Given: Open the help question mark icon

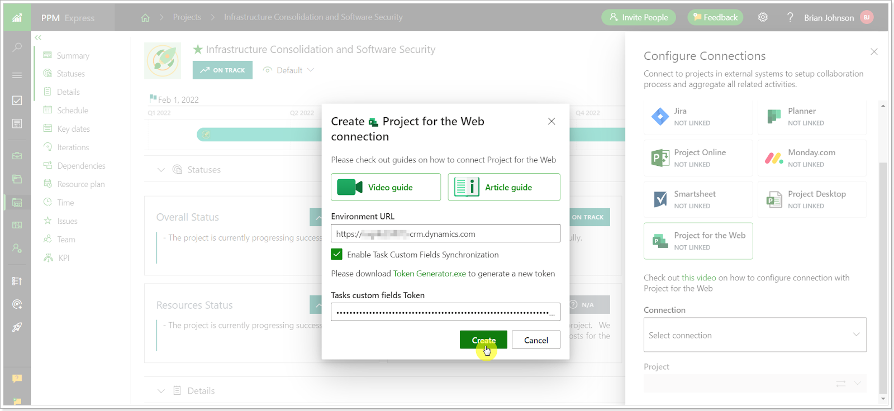Looking at the screenshot, I should (x=790, y=17).
